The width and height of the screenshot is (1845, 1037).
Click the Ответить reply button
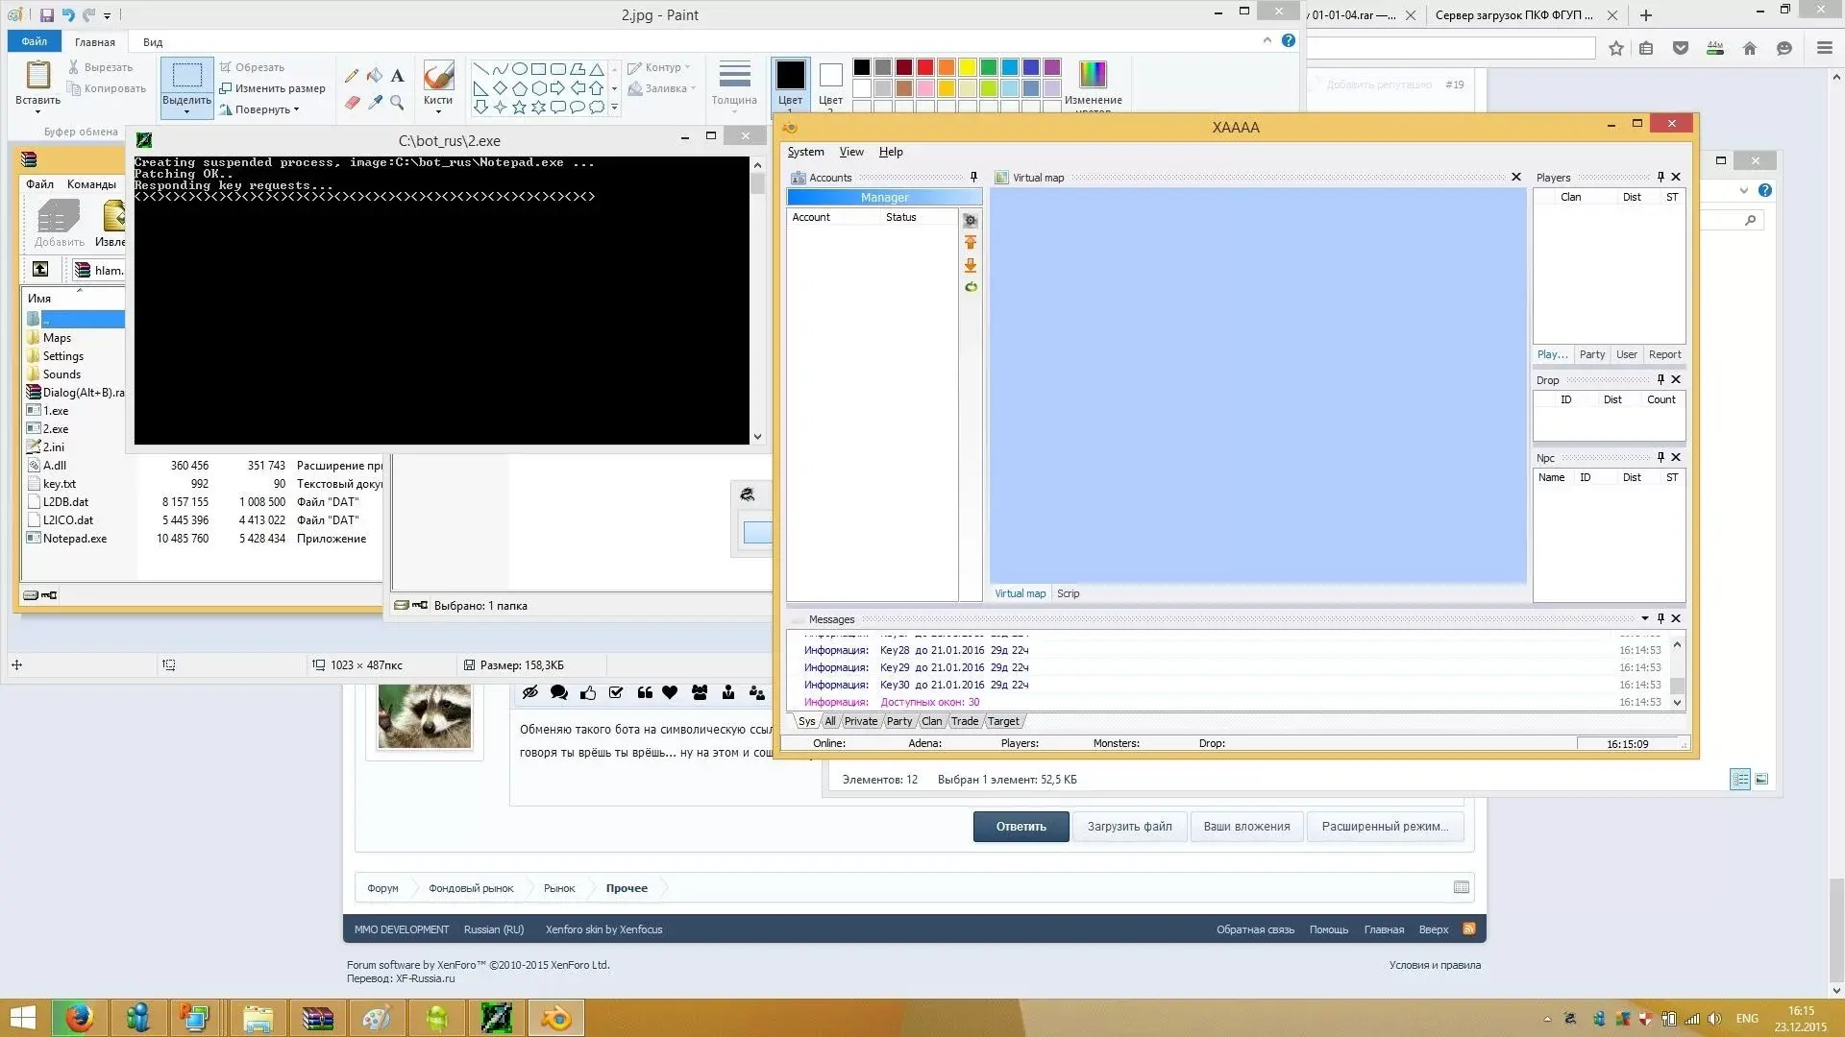(1021, 826)
